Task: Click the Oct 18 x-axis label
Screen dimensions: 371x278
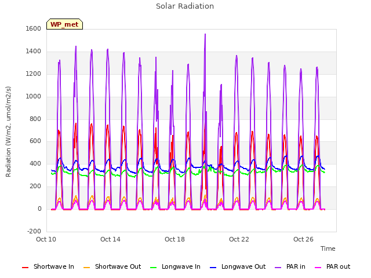Action: click(174, 239)
